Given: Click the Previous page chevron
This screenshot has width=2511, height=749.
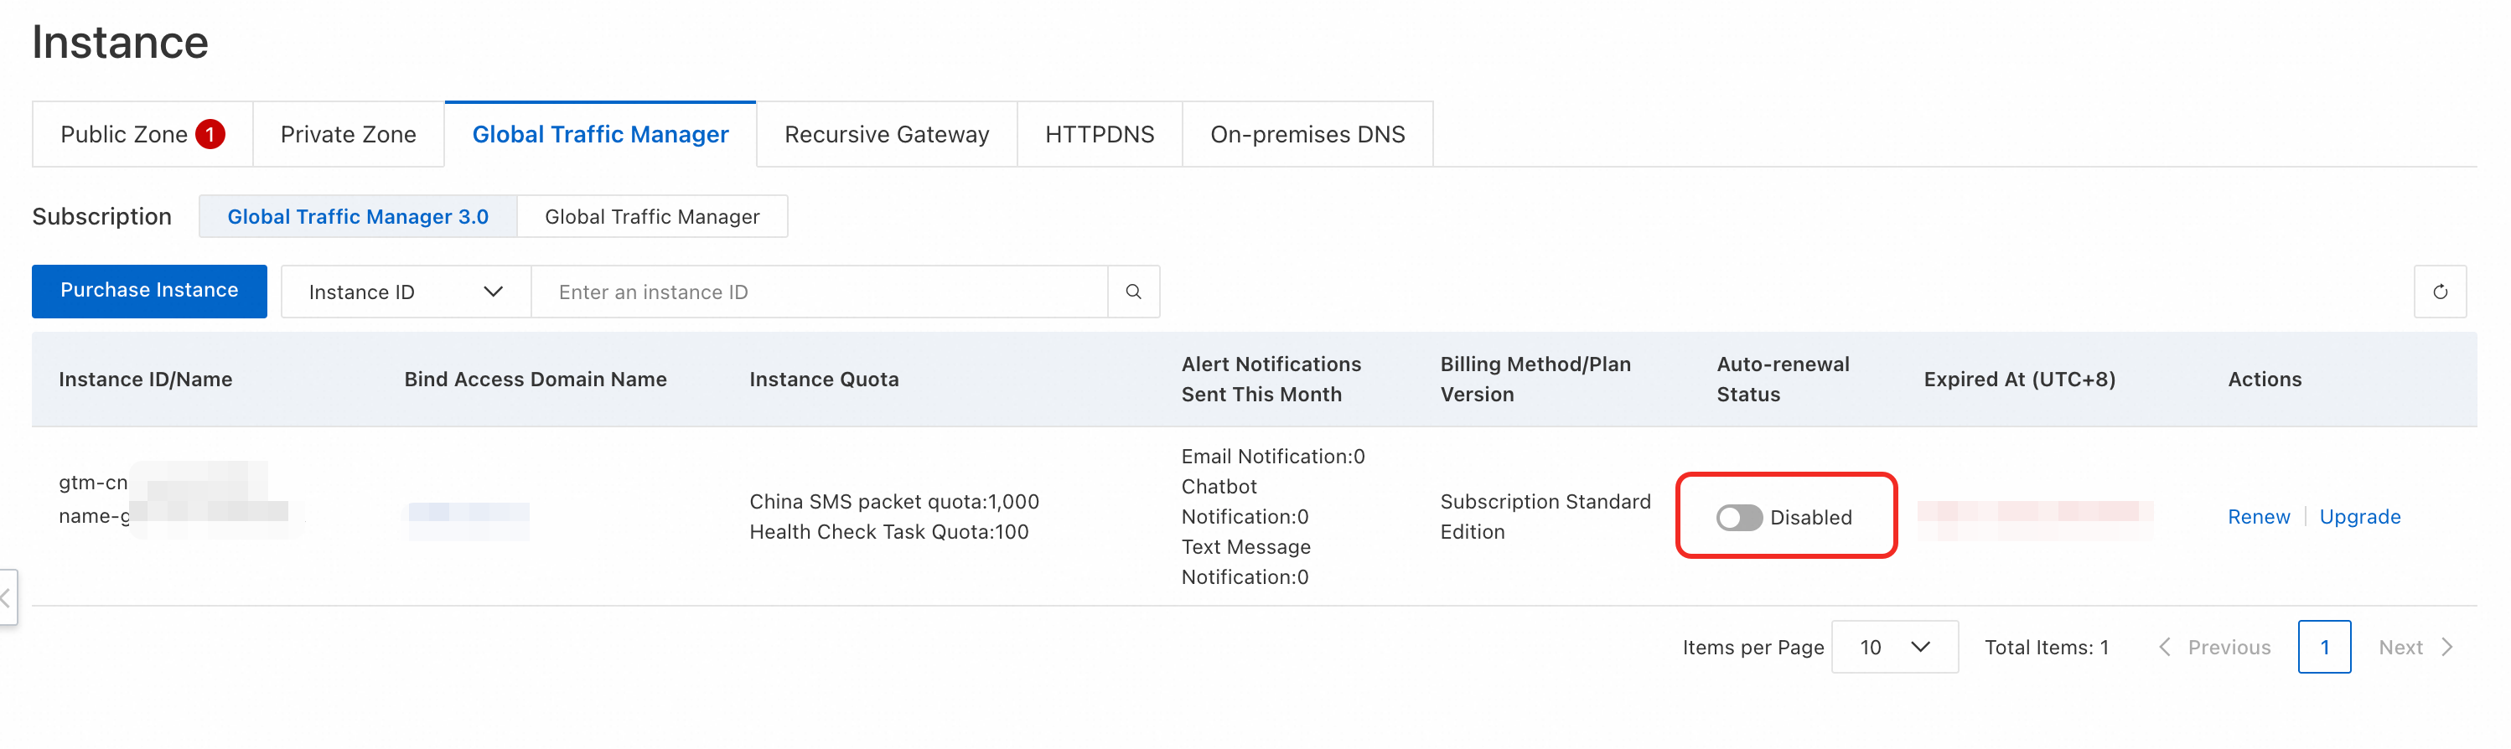Looking at the screenshot, I should [x=2164, y=647].
